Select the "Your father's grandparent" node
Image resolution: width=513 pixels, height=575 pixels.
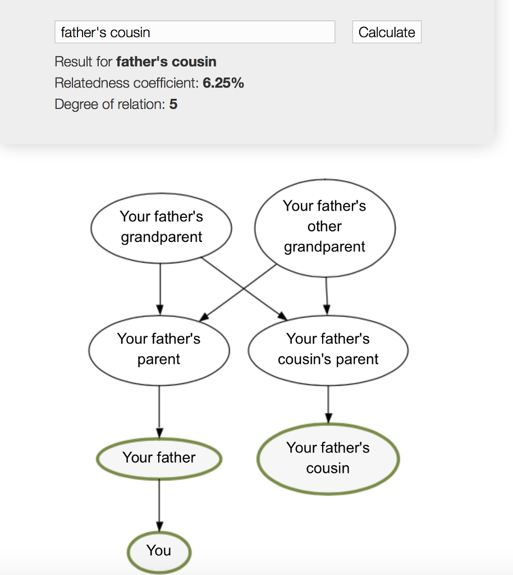click(161, 227)
